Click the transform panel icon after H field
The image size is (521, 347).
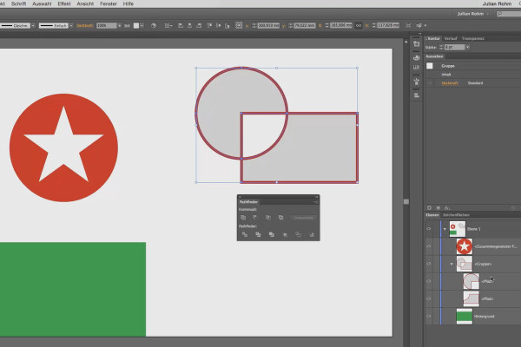(408, 25)
